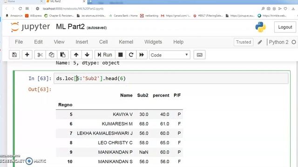Screen dimensions: 298x167
Task: Open the Canara Bank Home bookmark
Action: coord(123,16)
